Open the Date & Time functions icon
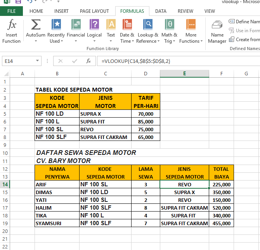Image resolution: width=260 pixels, height=250 pixels. 127,24
